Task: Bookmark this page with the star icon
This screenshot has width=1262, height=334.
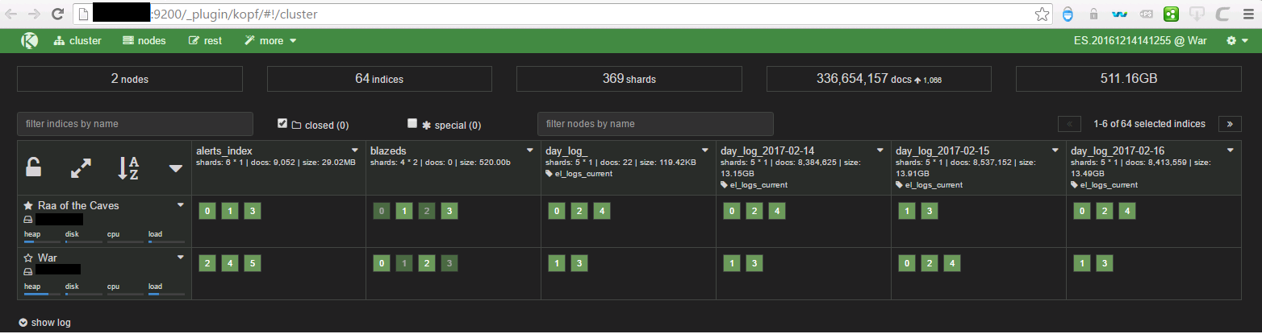Action: [1043, 14]
